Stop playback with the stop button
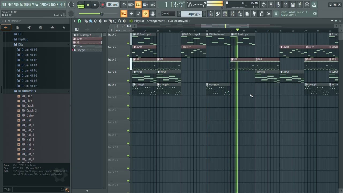The height and width of the screenshot is (193, 343). click(95, 5)
